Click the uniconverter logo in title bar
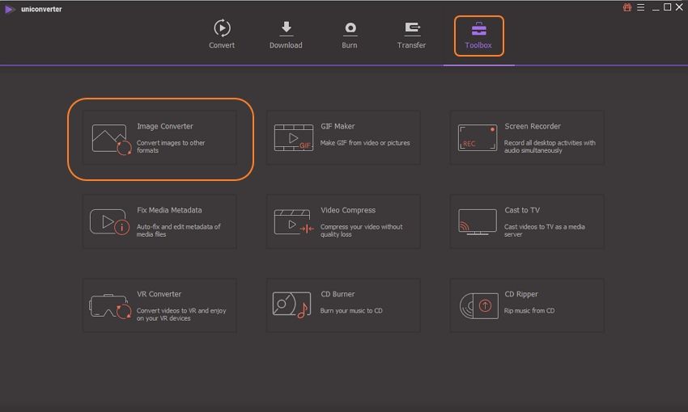Screen dimensions: 688x412 tap(11, 9)
